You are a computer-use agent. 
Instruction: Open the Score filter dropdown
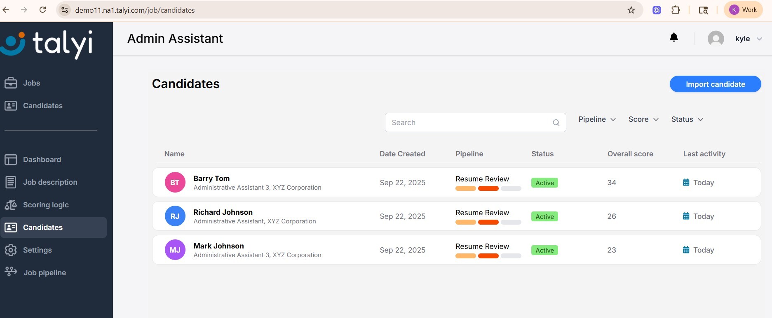click(643, 119)
